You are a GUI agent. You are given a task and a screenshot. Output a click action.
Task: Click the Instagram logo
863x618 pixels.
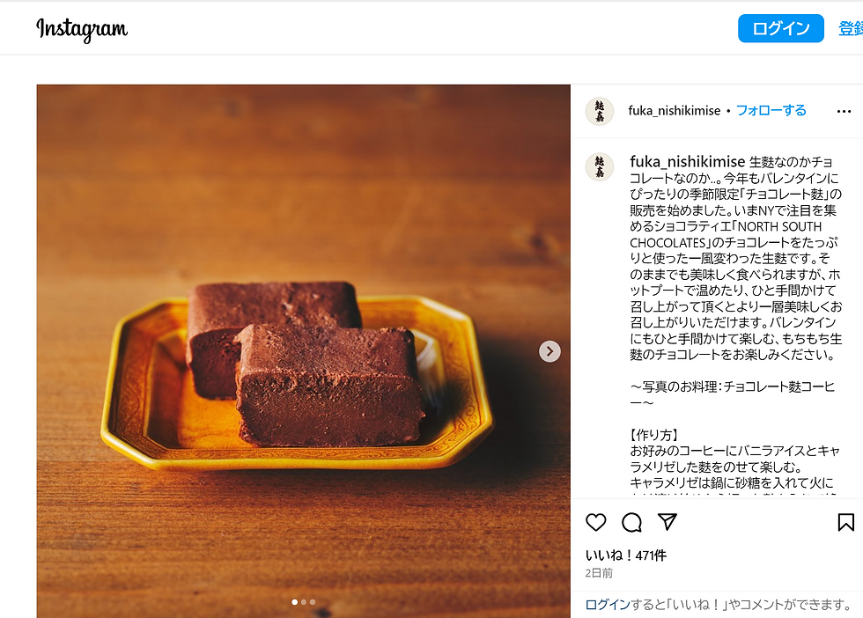click(x=82, y=29)
